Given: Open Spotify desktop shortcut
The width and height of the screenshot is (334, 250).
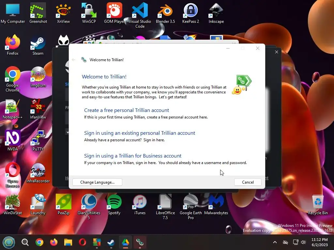Looking at the screenshot, I should coord(114,204).
